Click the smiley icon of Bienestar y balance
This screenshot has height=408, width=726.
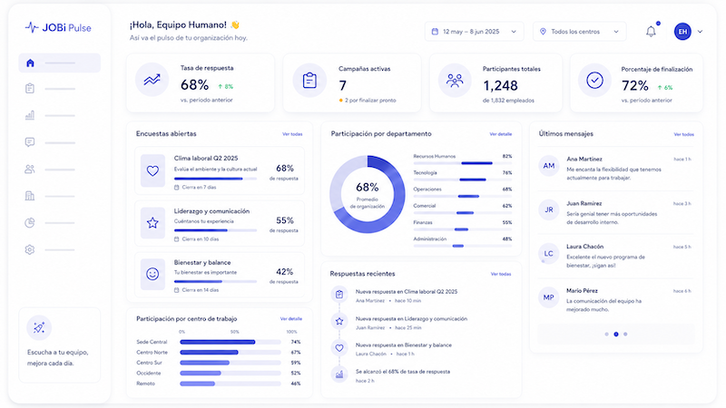[x=152, y=275]
